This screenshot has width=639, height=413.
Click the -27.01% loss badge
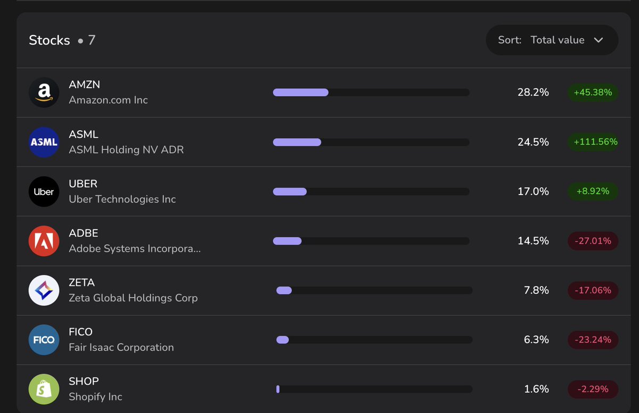(593, 241)
